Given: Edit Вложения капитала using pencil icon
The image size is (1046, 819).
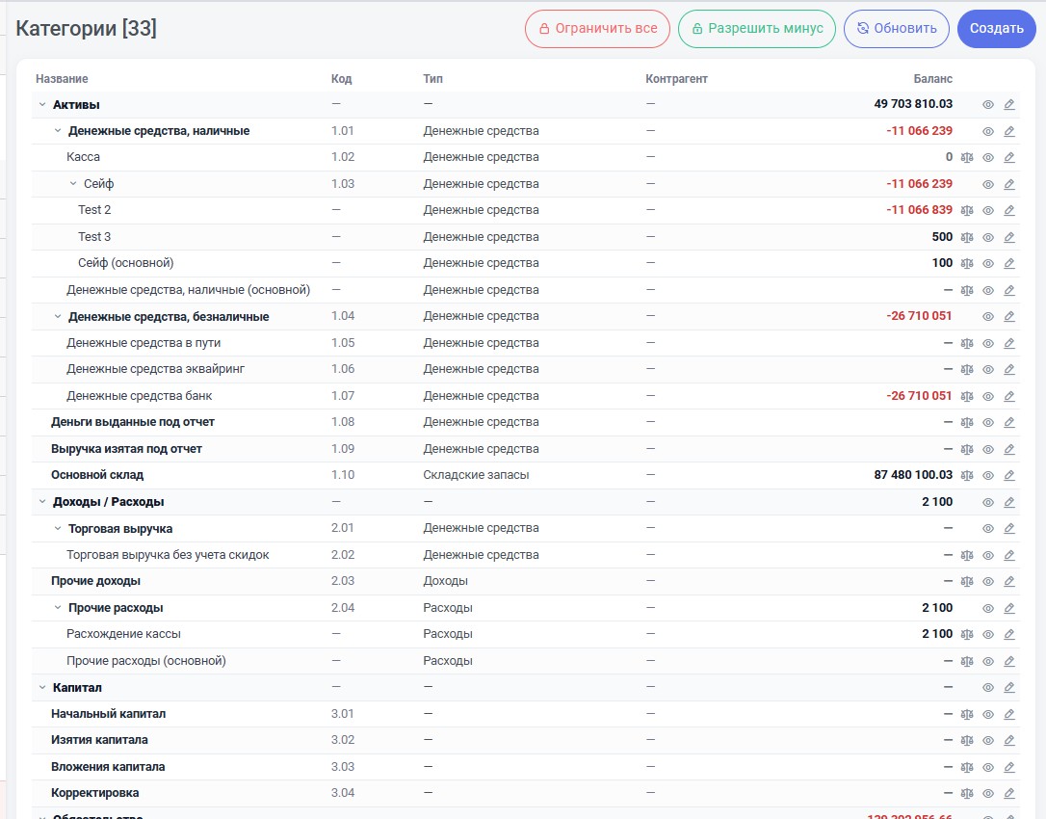Looking at the screenshot, I should [1009, 767].
